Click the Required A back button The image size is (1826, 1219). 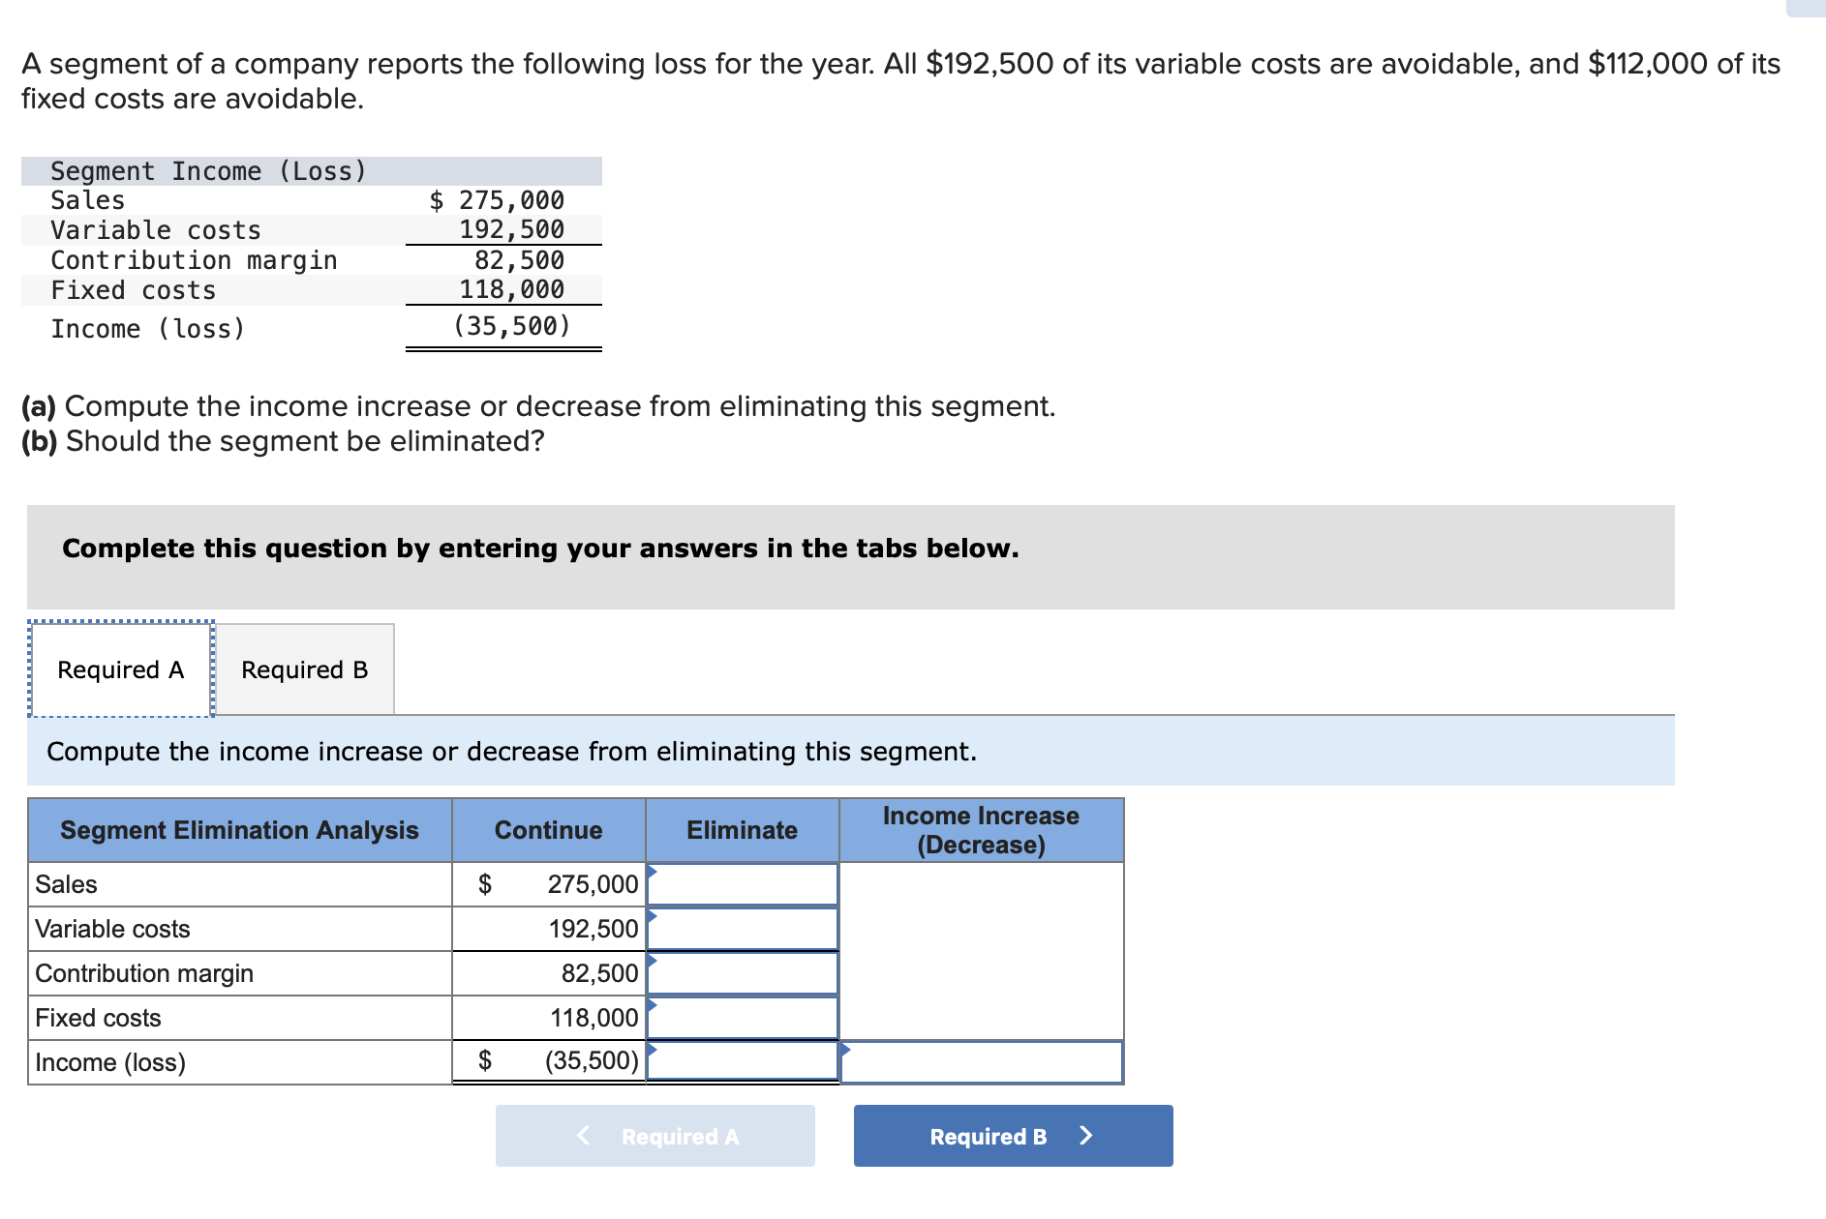click(654, 1137)
